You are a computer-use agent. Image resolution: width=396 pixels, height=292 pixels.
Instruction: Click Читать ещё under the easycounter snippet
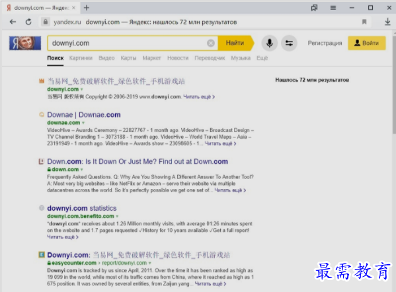point(210,283)
